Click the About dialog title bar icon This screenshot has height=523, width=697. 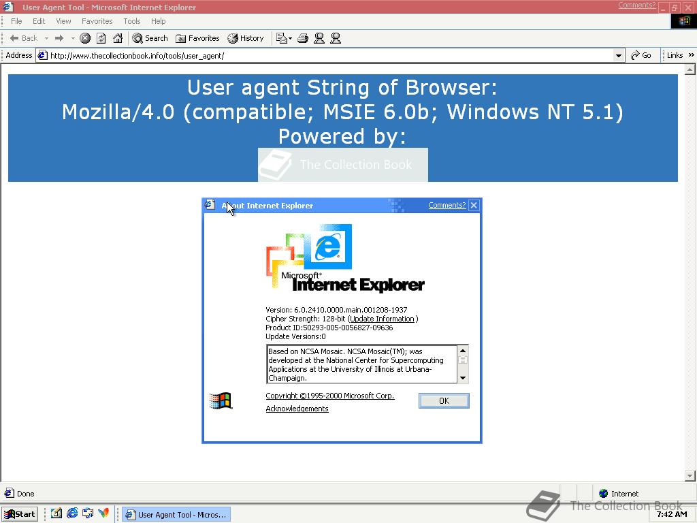210,204
